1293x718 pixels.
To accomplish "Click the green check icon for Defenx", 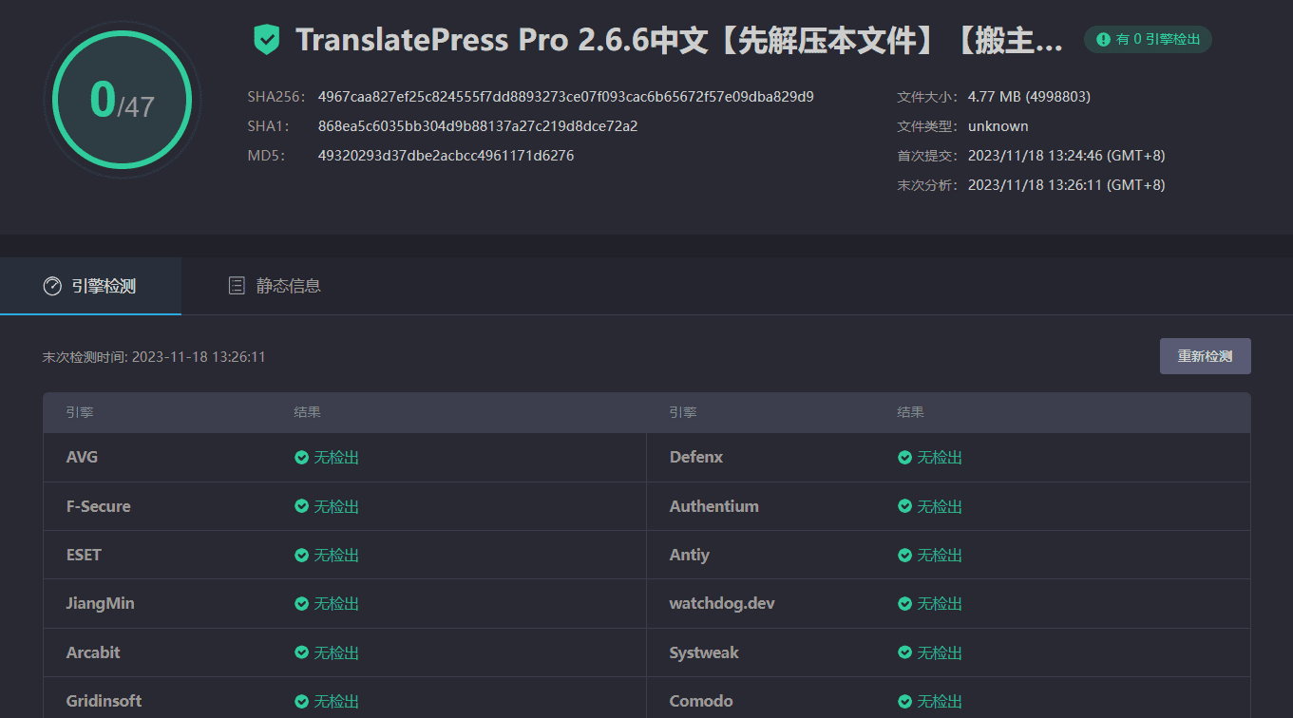I will [904, 458].
